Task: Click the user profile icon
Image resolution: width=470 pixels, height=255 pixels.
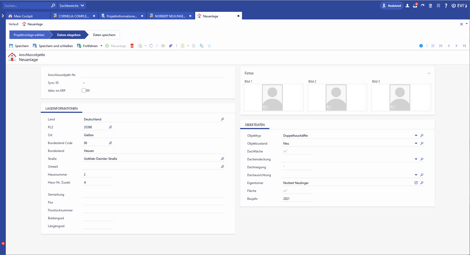Action: [407, 6]
